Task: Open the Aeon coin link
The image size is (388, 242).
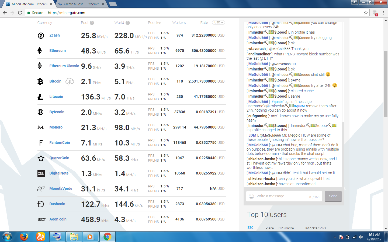Action: 58,219
